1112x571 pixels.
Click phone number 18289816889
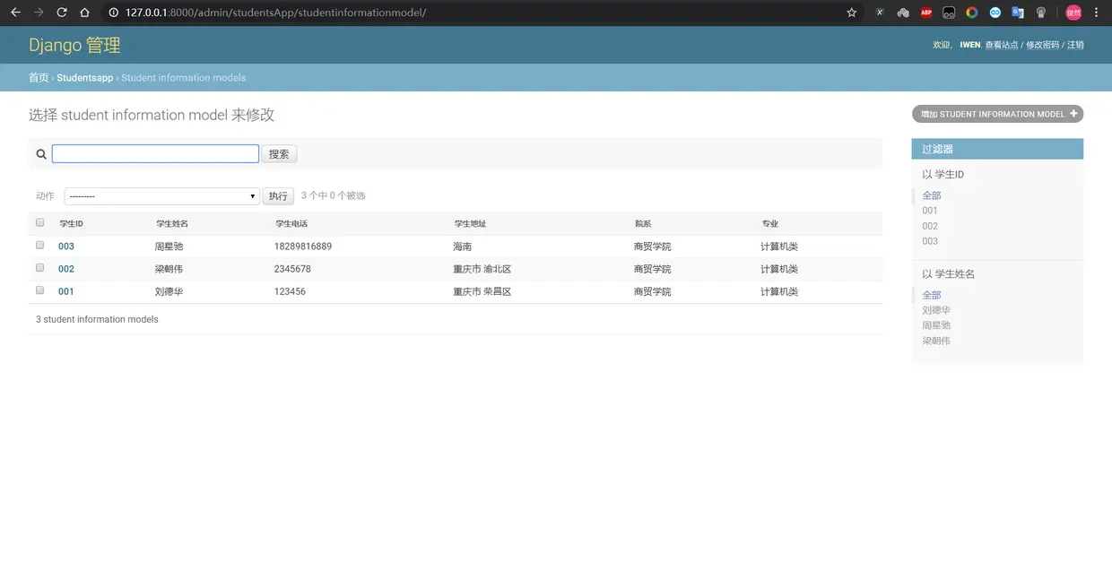point(303,247)
